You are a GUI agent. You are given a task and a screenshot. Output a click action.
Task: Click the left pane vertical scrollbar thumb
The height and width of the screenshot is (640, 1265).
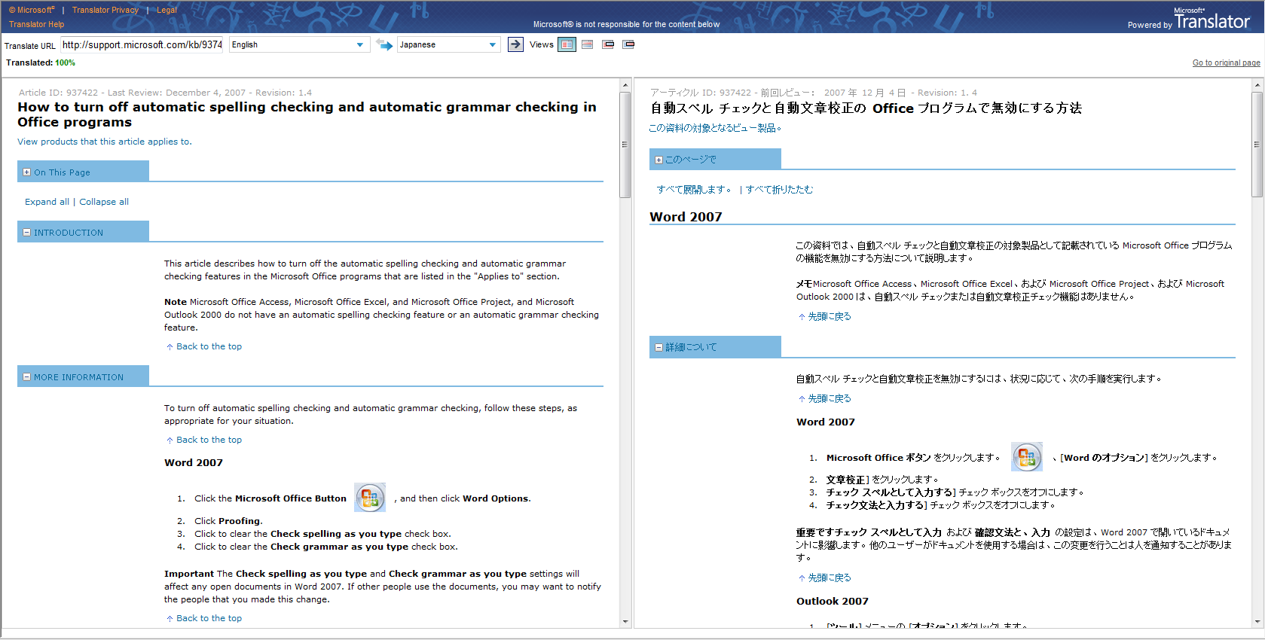coord(625,143)
